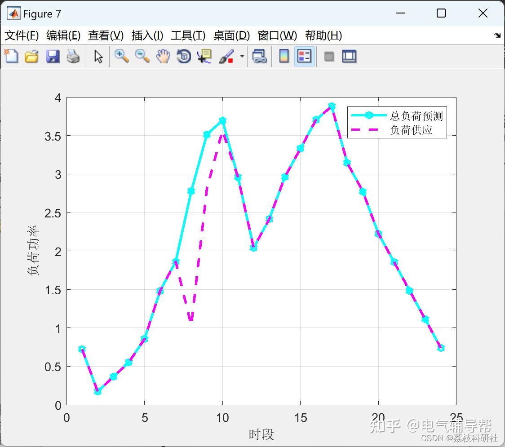Click the y-axis label 负荷功率

click(33, 251)
